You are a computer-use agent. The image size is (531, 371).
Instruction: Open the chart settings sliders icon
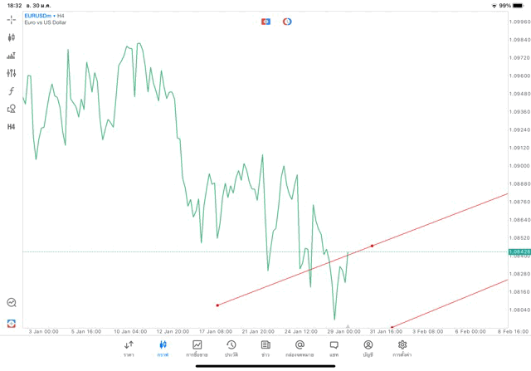(12, 73)
